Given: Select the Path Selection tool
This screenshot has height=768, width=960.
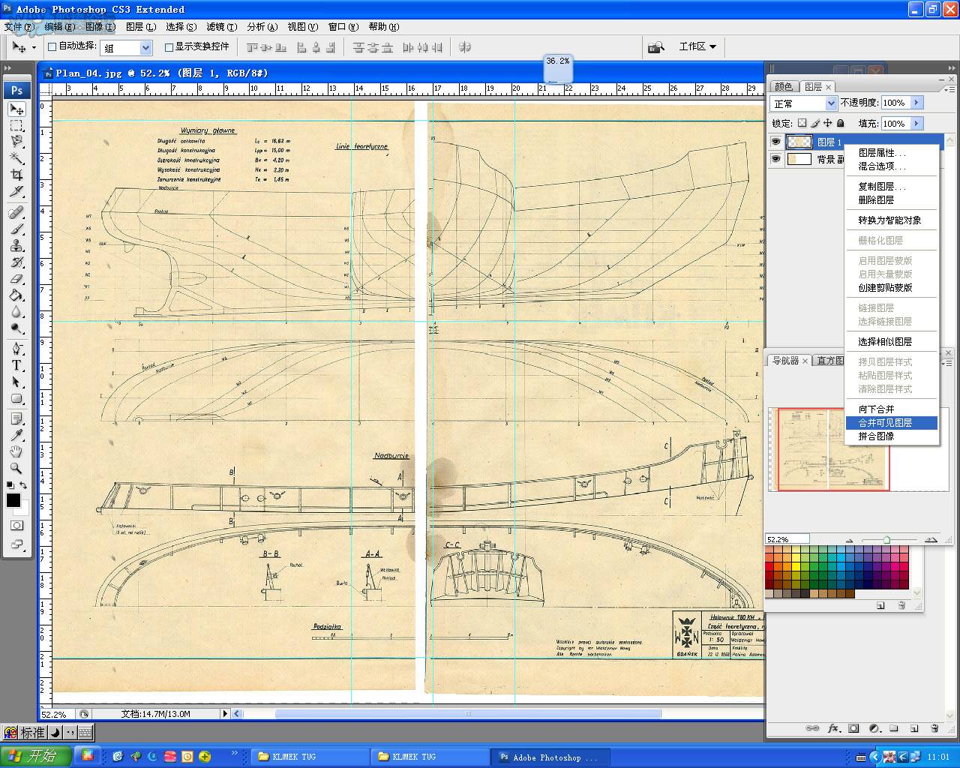Looking at the screenshot, I should pyautogui.click(x=16, y=382).
